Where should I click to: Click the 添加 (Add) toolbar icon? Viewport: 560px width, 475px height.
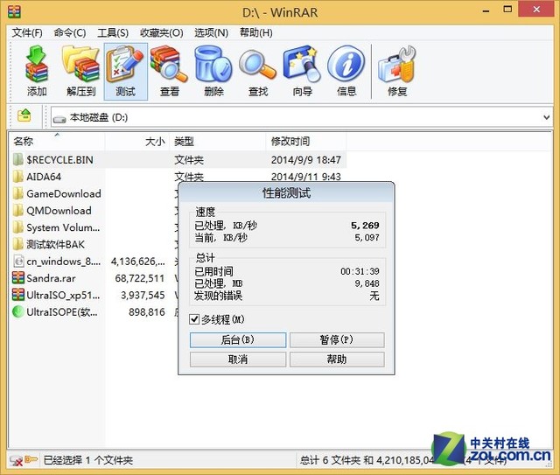[x=37, y=71]
